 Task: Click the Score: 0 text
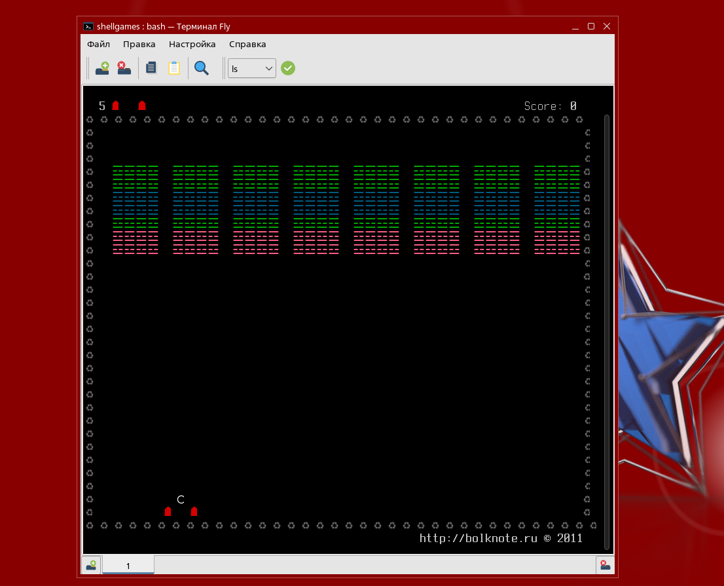(x=551, y=106)
